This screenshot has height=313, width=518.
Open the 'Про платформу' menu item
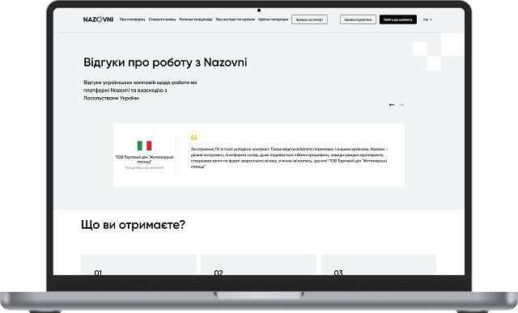(133, 19)
